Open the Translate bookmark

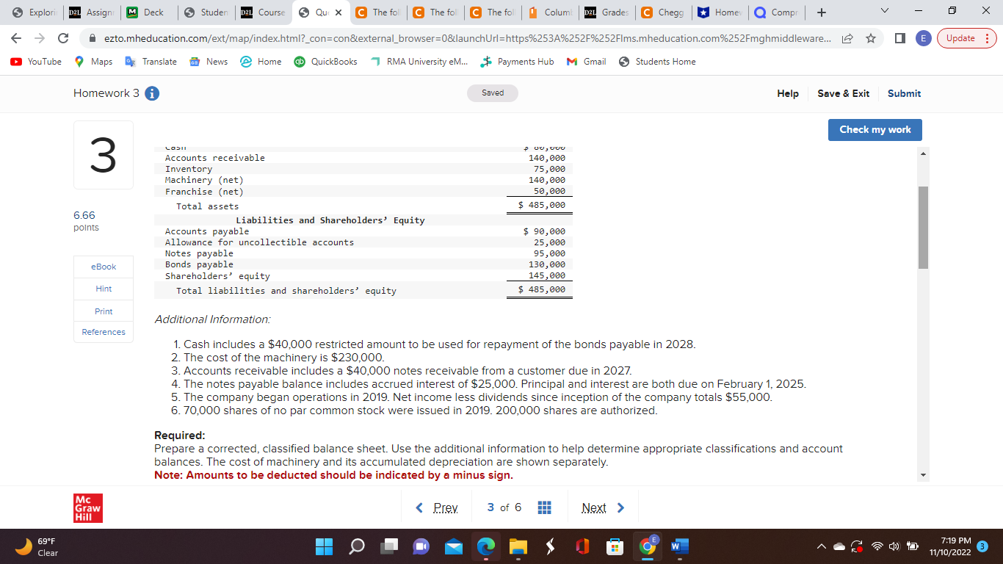click(151, 62)
